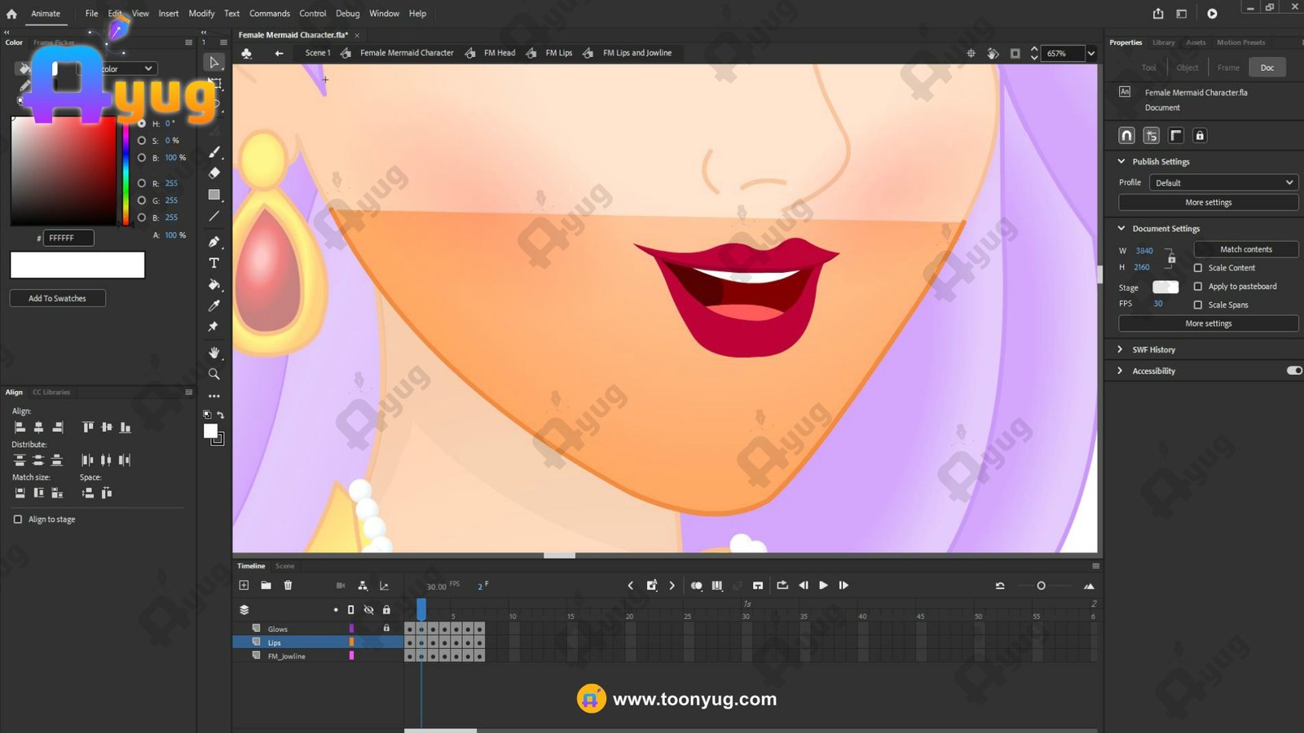Enable the Scale Content checkbox
This screenshot has width=1304, height=733.
pyautogui.click(x=1197, y=268)
